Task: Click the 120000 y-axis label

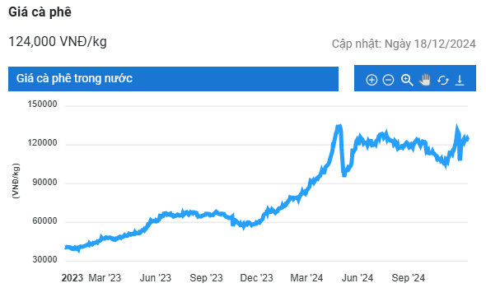Action: point(42,143)
